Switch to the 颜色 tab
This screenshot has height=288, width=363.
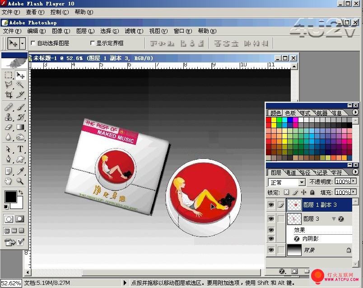pos(275,113)
